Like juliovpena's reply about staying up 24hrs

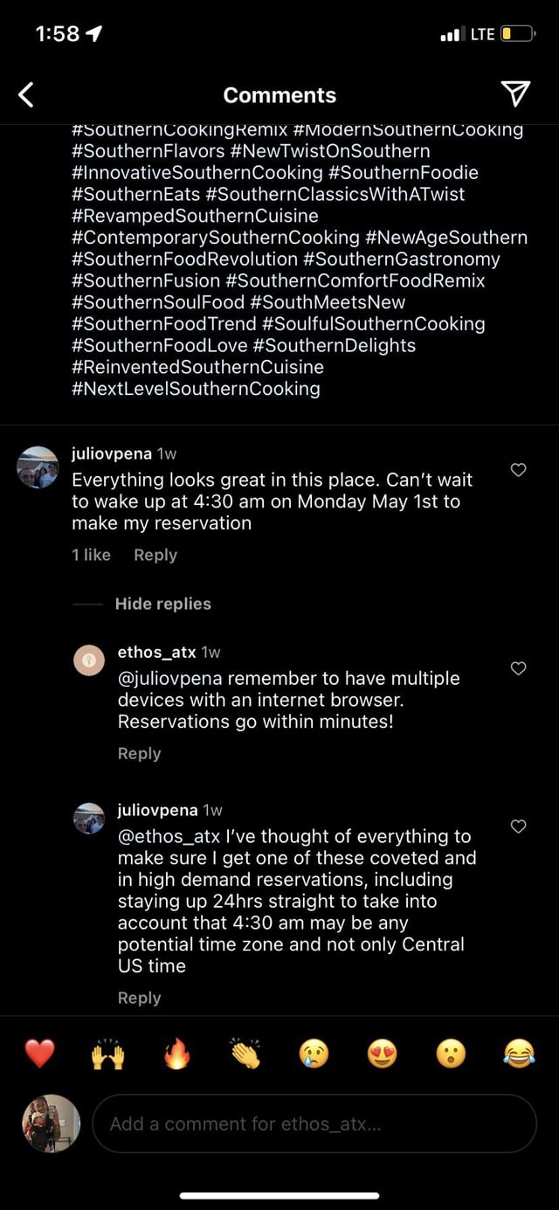(518, 826)
